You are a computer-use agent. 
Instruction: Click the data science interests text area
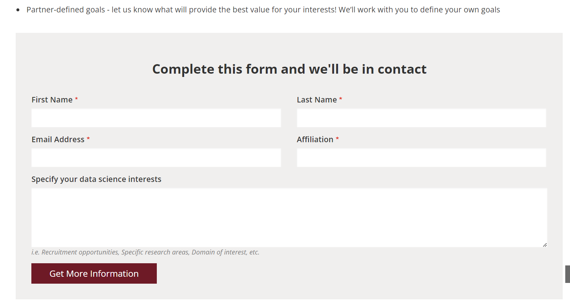pos(289,217)
